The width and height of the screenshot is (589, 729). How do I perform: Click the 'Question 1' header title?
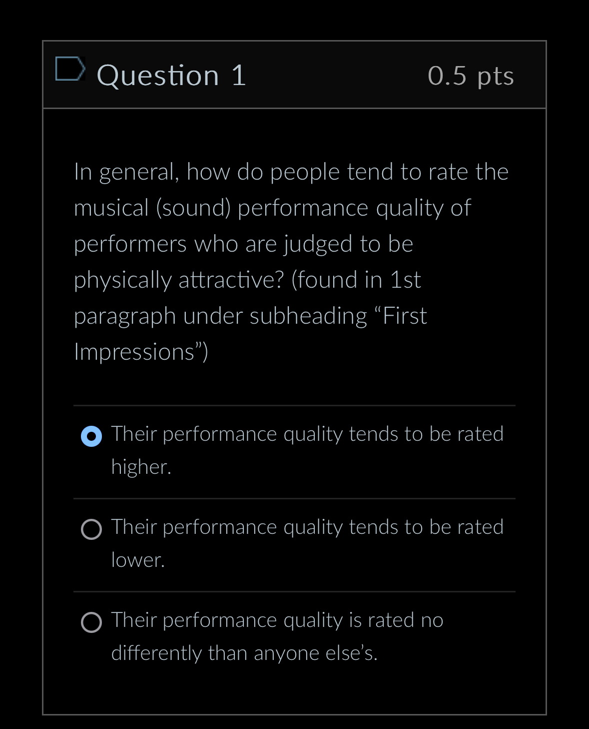pos(171,75)
